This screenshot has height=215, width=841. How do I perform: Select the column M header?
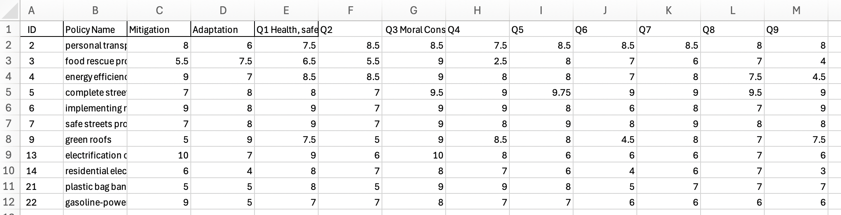point(796,11)
